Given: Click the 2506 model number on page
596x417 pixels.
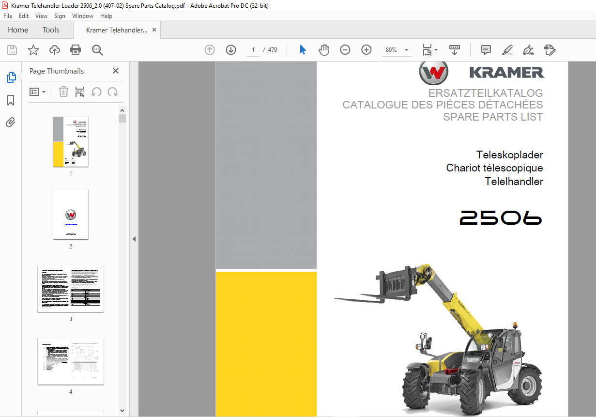Looking at the screenshot, I should click(501, 218).
